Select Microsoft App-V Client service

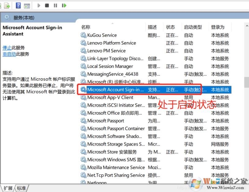(x=110, y=97)
